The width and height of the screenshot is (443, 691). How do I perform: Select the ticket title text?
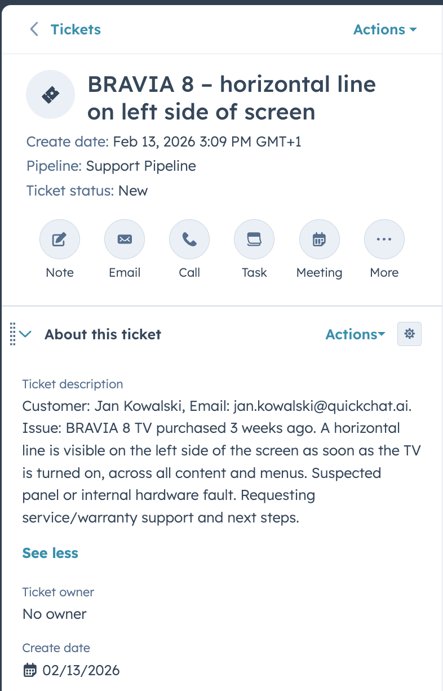click(x=231, y=98)
